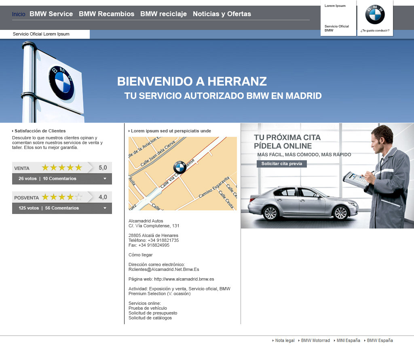Click the BMW marker on the map

coord(180,167)
